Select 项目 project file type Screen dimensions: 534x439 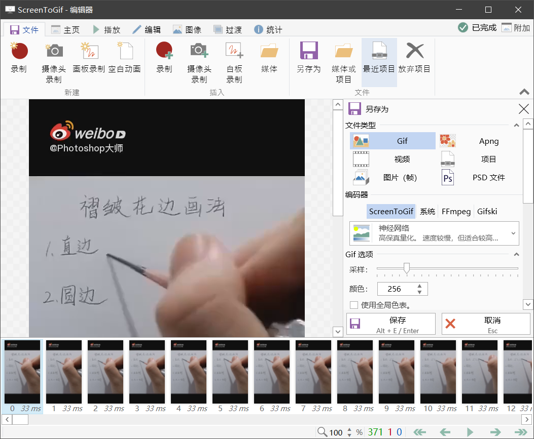tap(480, 159)
